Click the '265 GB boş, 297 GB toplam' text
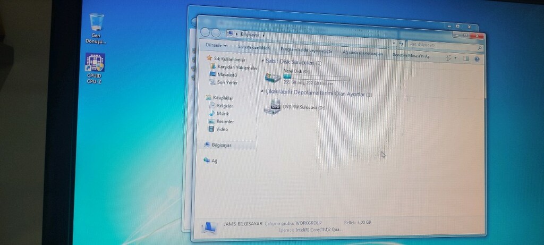 308,83
